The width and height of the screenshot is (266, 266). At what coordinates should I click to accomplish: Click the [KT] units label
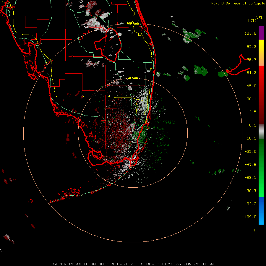click(252, 20)
